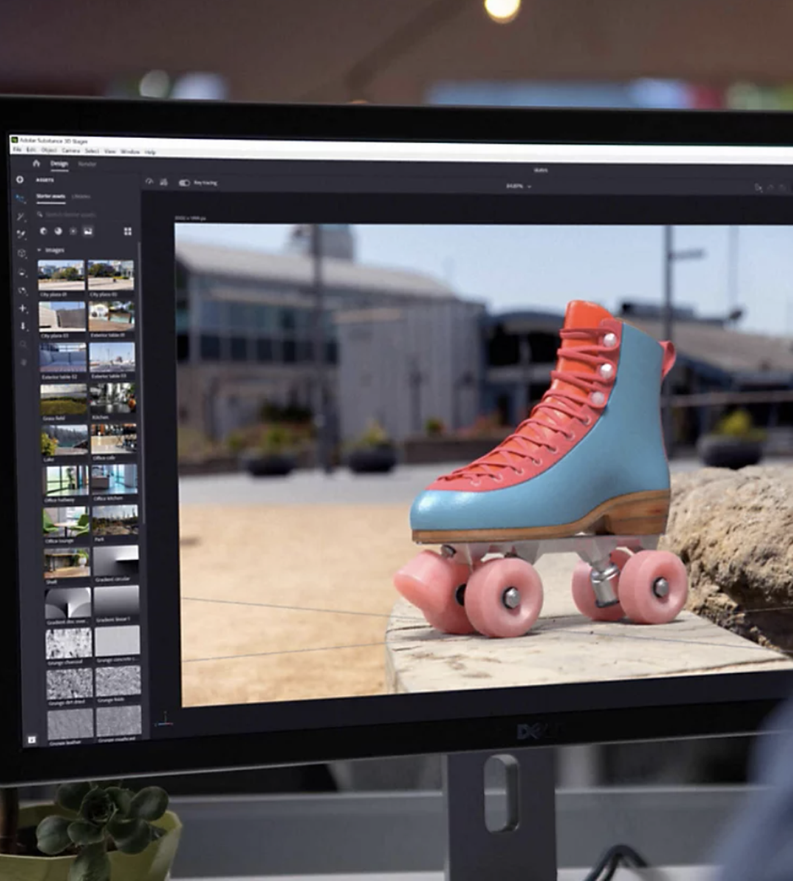Open the File menu
This screenshot has height=881, width=793.
click(x=18, y=150)
